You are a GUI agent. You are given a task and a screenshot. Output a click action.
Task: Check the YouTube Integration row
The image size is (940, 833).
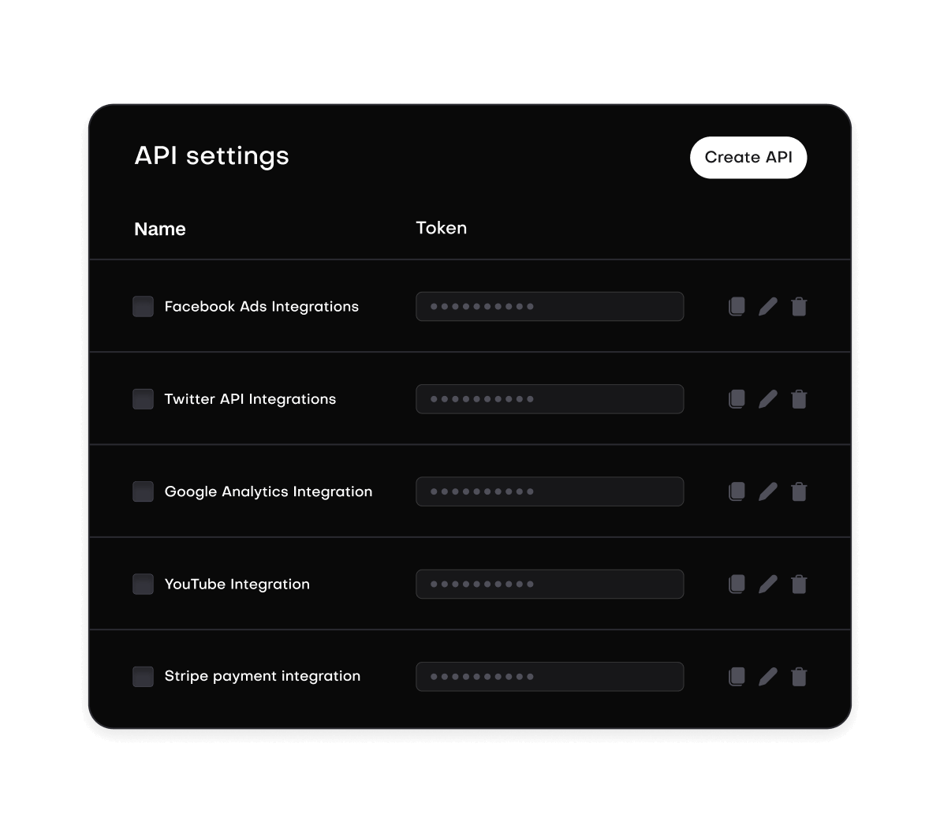(x=143, y=584)
